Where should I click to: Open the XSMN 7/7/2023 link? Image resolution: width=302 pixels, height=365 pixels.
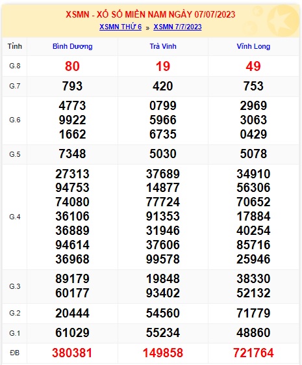pos(177,27)
